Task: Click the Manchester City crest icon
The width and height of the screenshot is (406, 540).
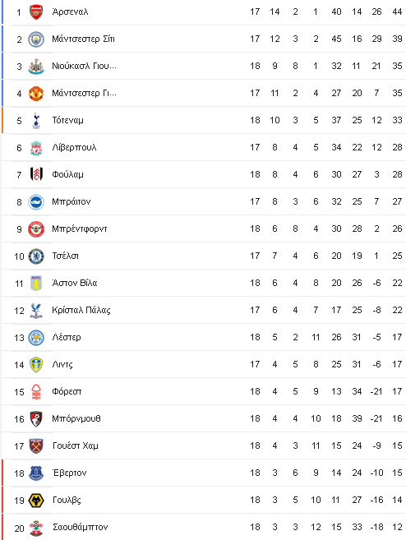Action: click(36, 39)
